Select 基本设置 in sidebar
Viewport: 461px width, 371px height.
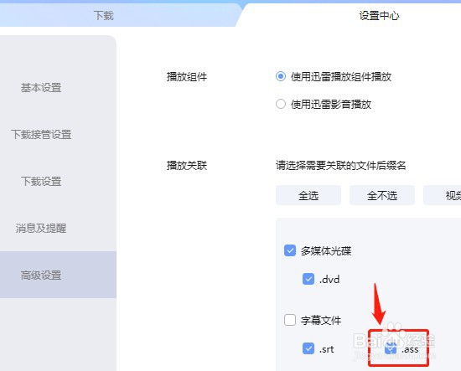pos(41,88)
